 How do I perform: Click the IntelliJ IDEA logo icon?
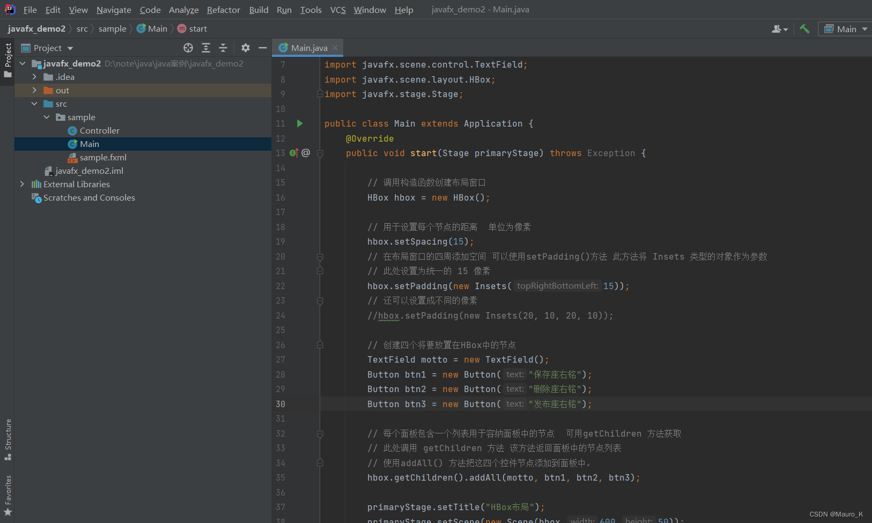coord(10,9)
